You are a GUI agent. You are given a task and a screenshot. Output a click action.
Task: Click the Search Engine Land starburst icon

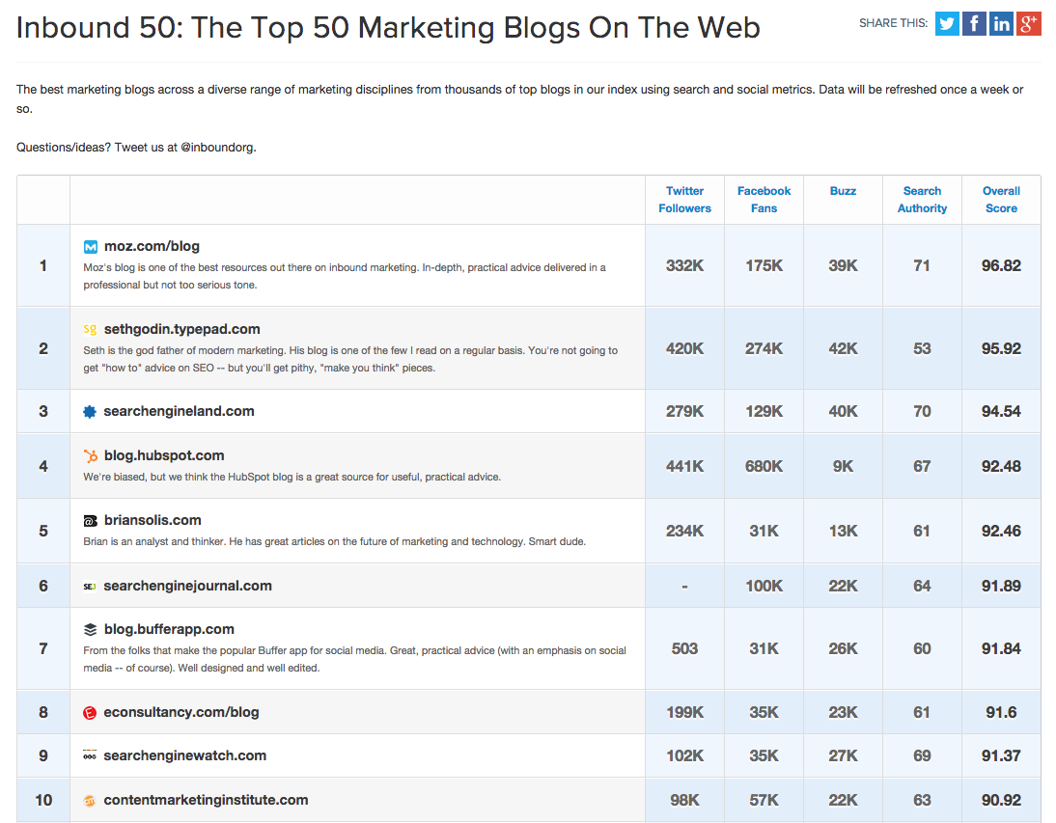[88, 411]
